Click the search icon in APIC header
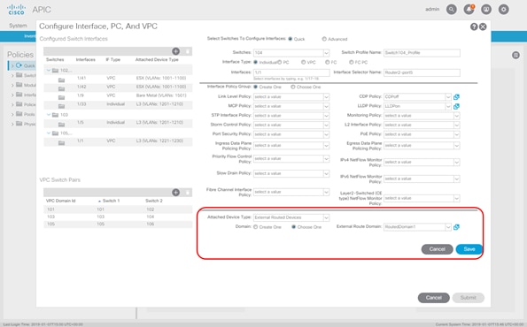This screenshot has height=327, width=527. 452,10
